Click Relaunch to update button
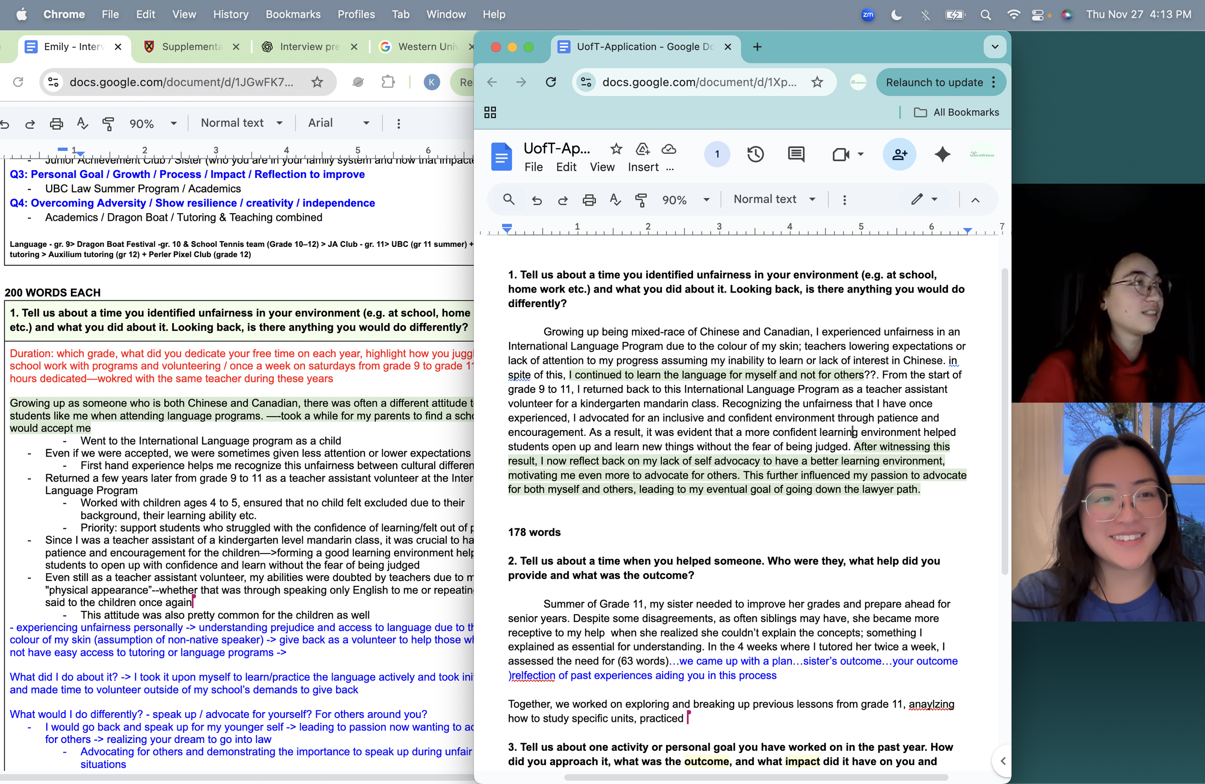The height and width of the screenshot is (784, 1205). point(934,82)
